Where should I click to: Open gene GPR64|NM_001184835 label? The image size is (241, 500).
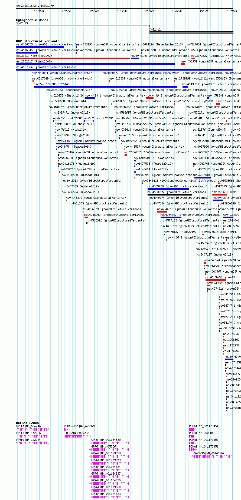pyautogui.click(x=106, y=440)
